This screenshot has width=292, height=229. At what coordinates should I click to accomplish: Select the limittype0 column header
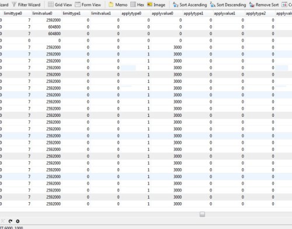point(17,13)
